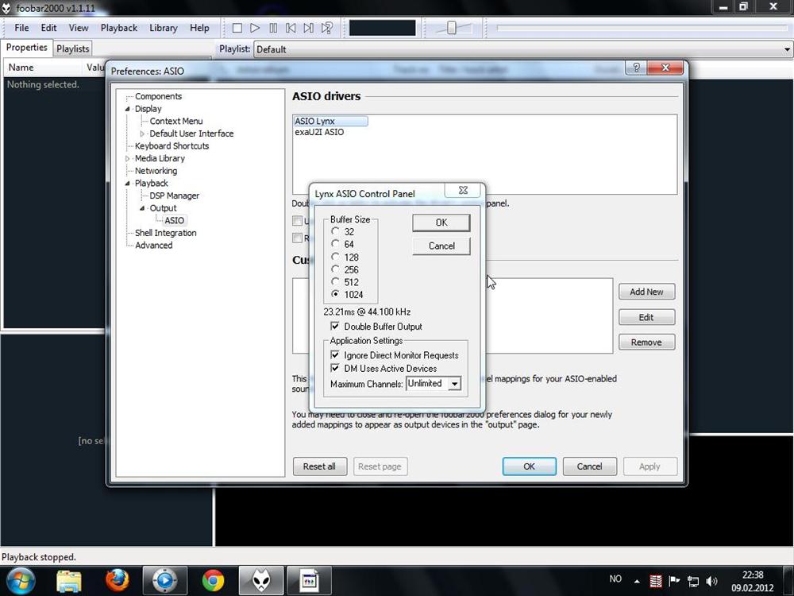Launch Google Chrome from the taskbar
The image size is (794, 596).
(x=213, y=580)
